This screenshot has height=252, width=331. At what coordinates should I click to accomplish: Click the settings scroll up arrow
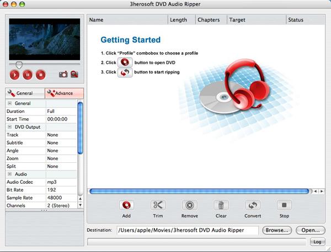80,199
